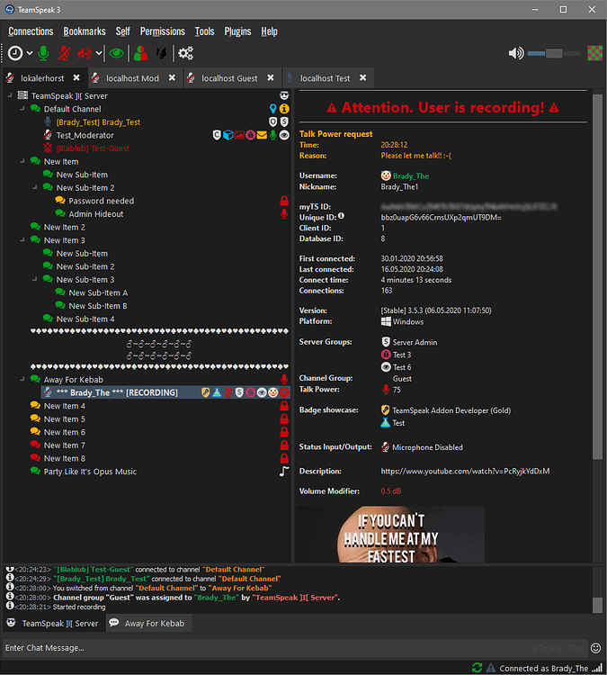
Task: Adjust the volume slider in toolbar
Action: coord(554,53)
